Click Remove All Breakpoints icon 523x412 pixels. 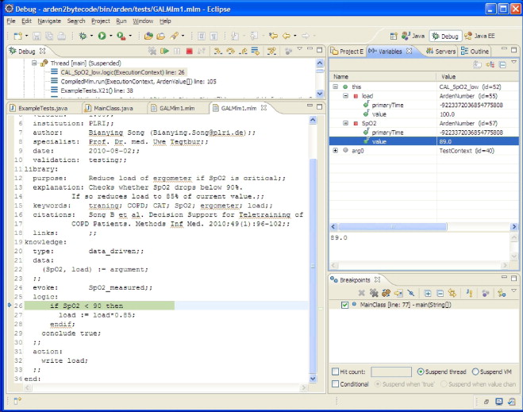pos(374,293)
